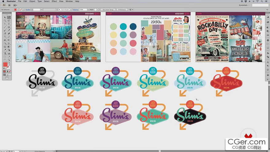The width and height of the screenshot is (270, 152).
Task: Enable Draw Inside mode
Action: pyautogui.click(x=10, y=74)
